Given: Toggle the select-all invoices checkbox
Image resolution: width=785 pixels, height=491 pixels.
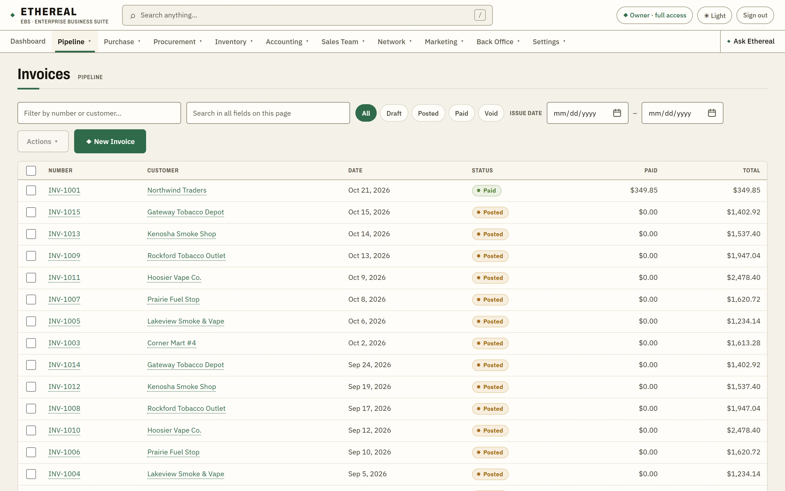Looking at the screenshot, I should point(31,170).
